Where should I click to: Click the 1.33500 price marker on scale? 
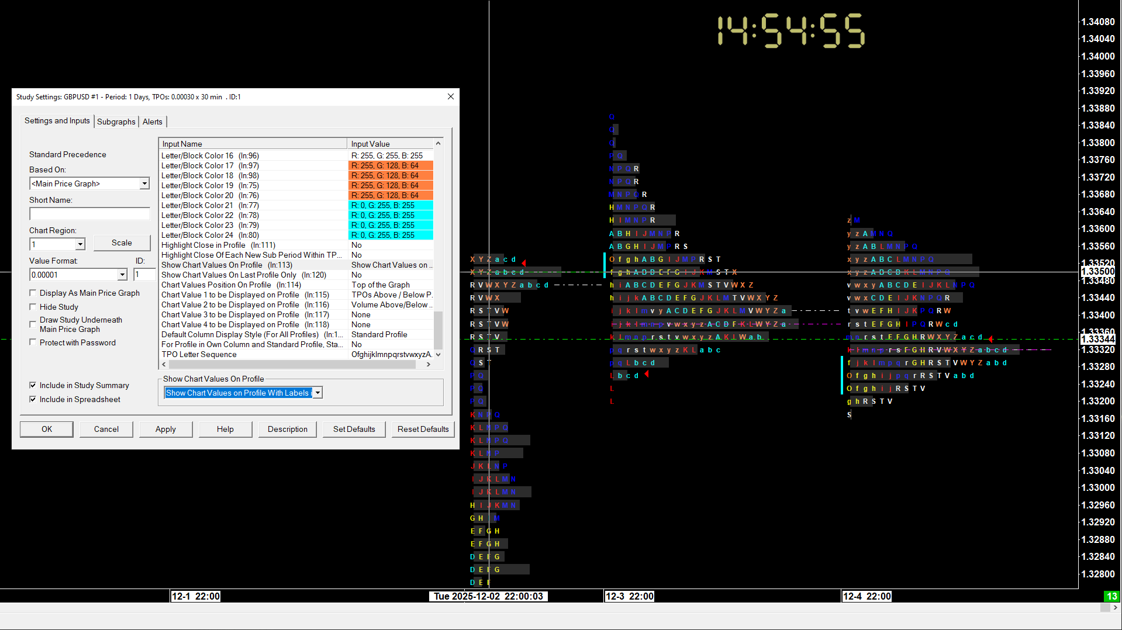(x=1097, y=272)
